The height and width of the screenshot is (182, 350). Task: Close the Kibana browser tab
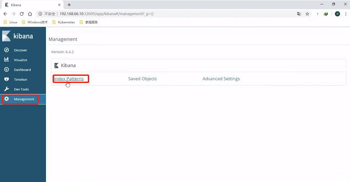[x=59, y=5]
